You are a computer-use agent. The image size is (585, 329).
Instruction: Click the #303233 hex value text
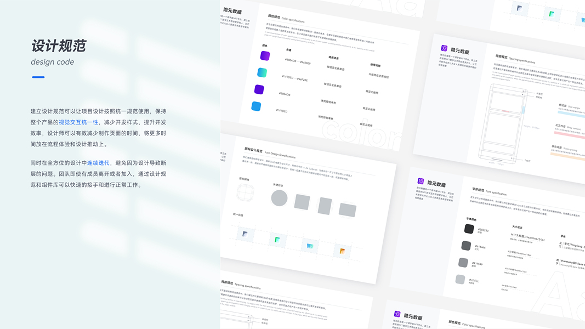(483, 230)
